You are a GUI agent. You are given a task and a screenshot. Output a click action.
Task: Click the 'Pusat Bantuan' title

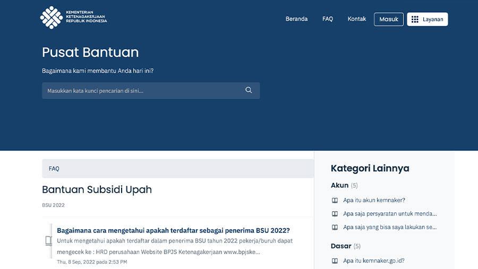(x=90, y=52)
